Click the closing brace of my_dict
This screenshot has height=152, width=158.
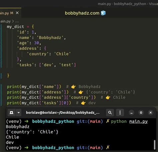8,75
